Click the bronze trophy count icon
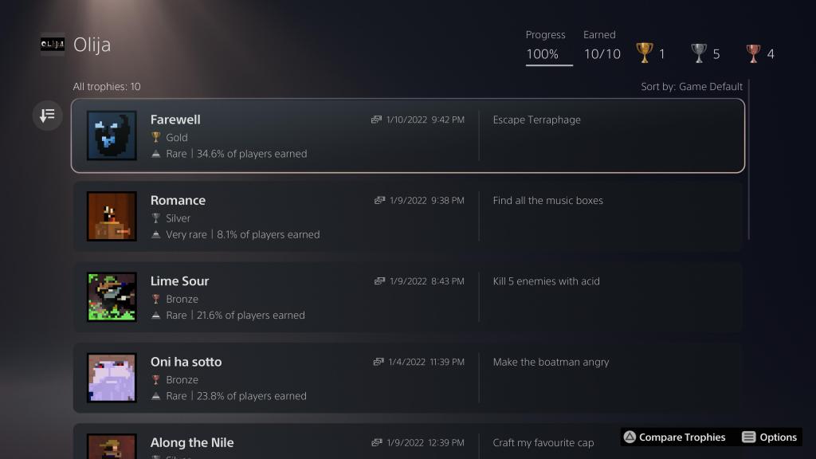 click(x=753, y=53)
